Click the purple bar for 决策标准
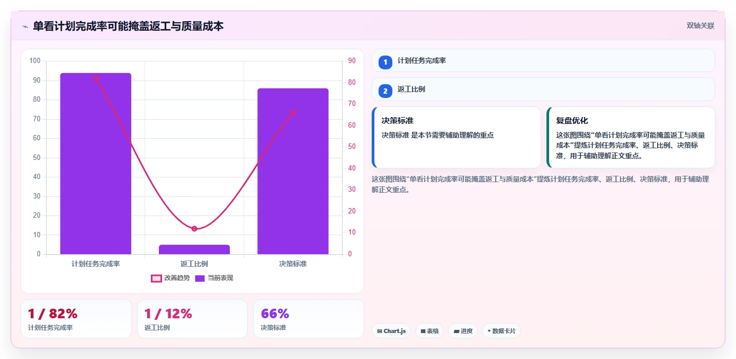This screenshot has height=359, width=736. click(293, 171)
